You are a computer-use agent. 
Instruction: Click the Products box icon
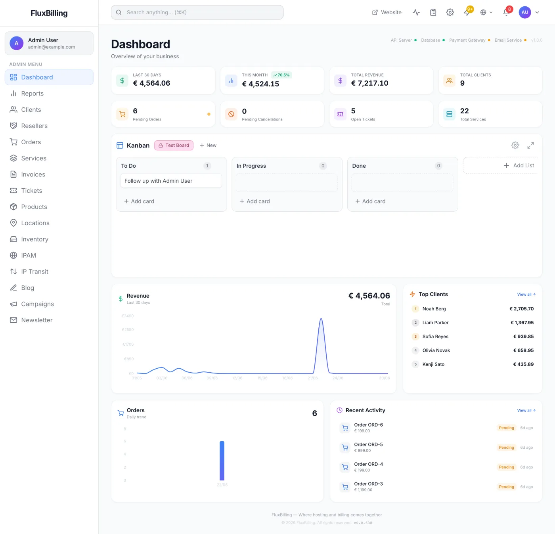[13, 207]
